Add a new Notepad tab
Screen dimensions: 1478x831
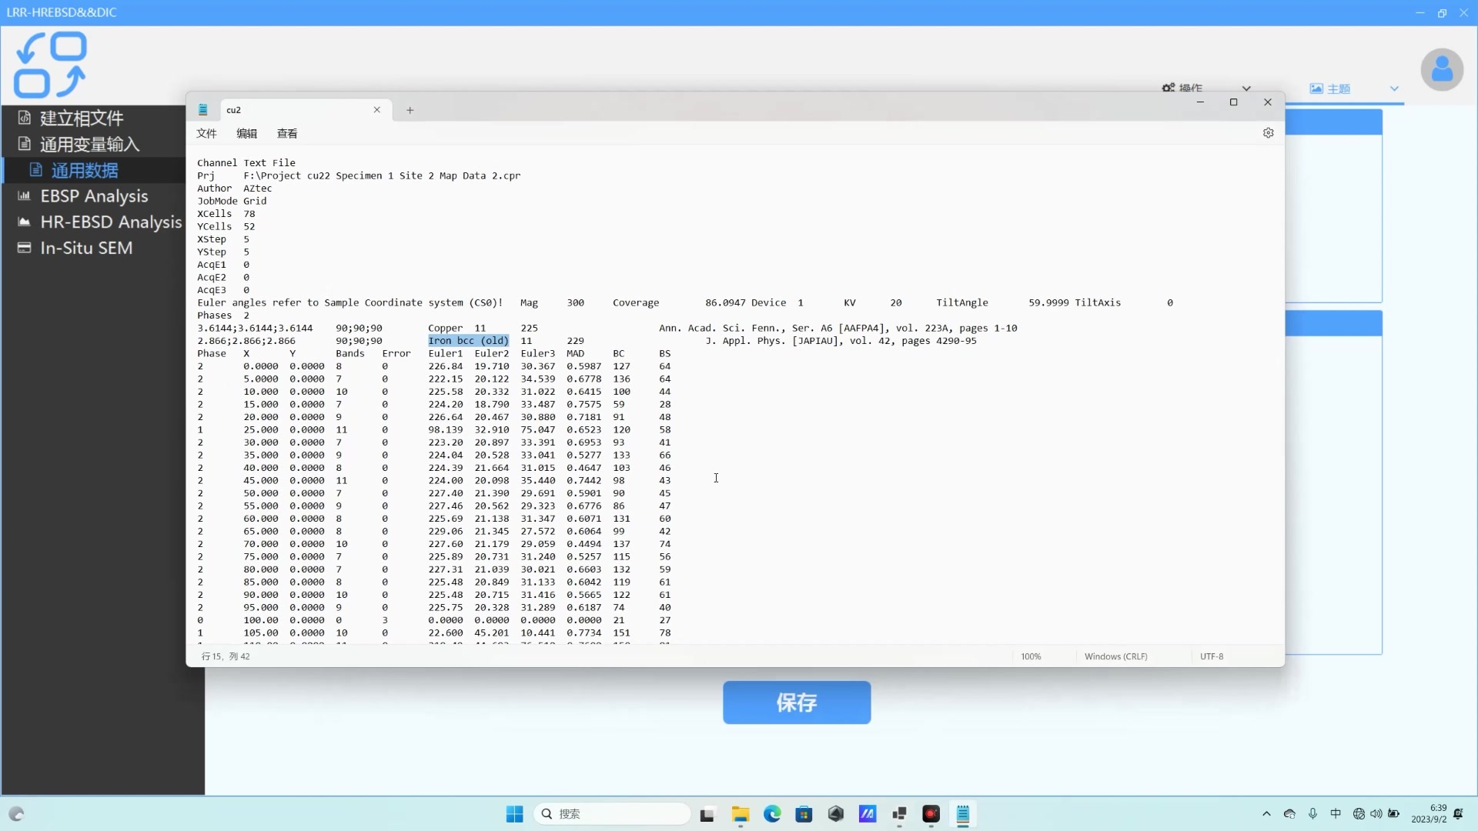[410, 110]
